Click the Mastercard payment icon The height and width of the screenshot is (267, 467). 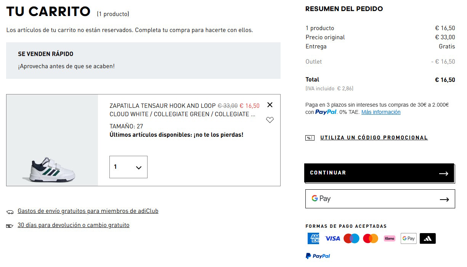click(x=371, y=238)
